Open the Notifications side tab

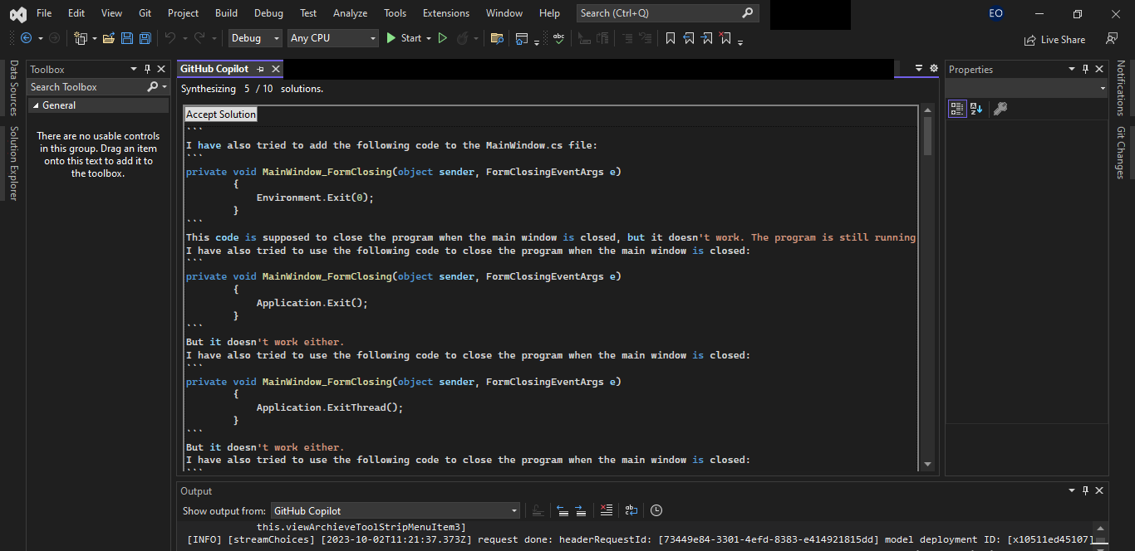pyautogui.click(x=1121, y=87)
